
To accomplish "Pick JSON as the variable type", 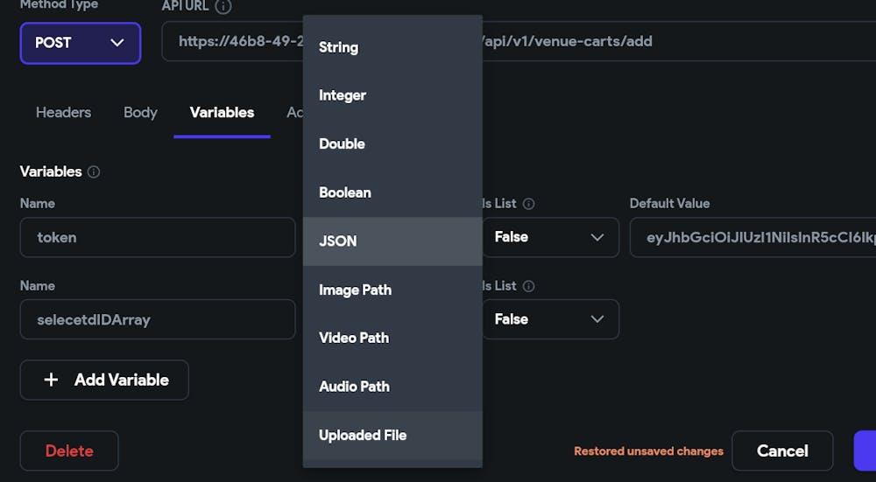I will 392,241.
